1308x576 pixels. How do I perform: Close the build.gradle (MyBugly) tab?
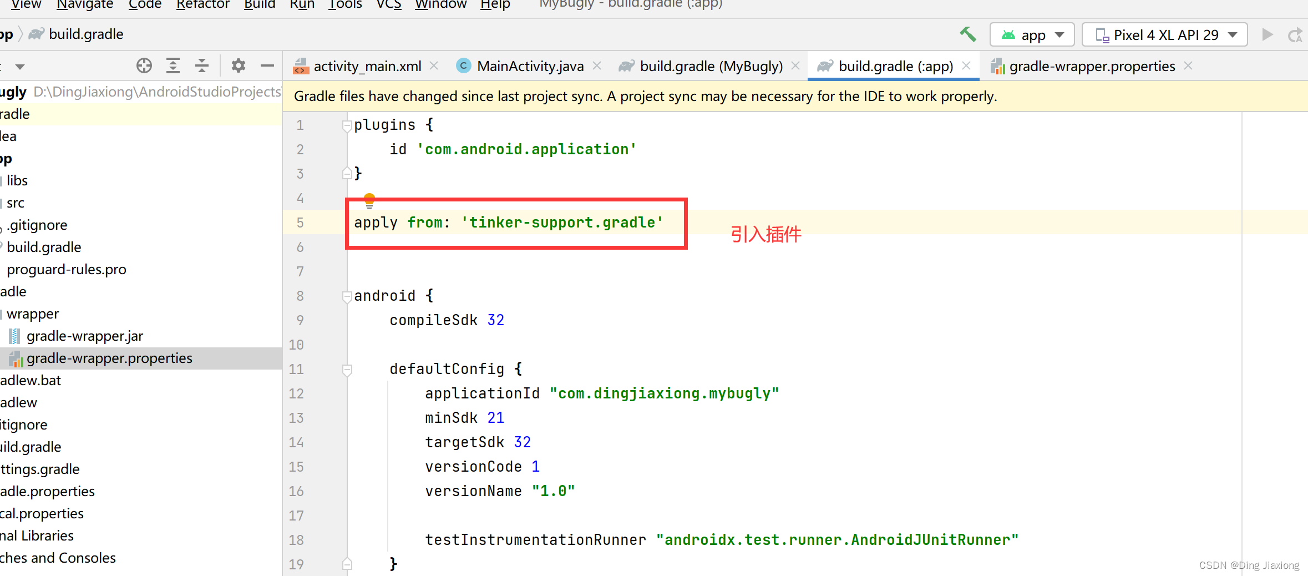coord(795,66)
